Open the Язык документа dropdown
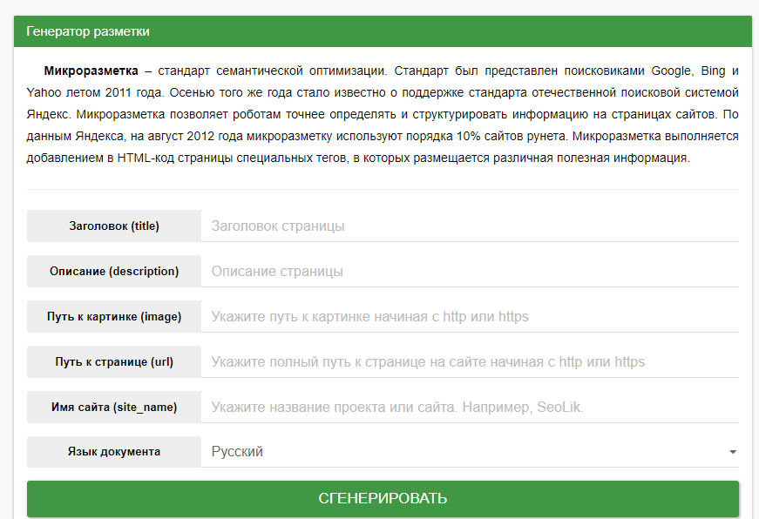759x519 pixels. (470, 452)
